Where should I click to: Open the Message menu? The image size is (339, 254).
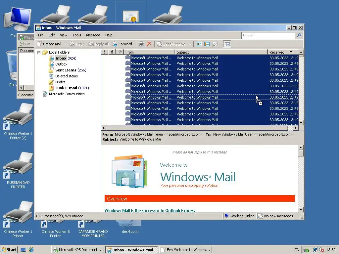pos(93,35)
